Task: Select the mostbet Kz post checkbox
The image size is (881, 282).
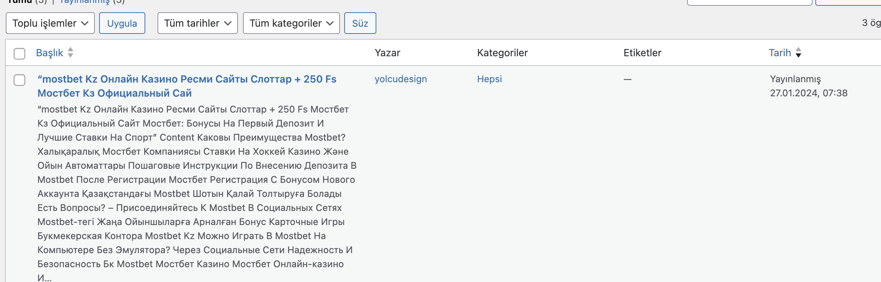Action: (x=19, y=80)
